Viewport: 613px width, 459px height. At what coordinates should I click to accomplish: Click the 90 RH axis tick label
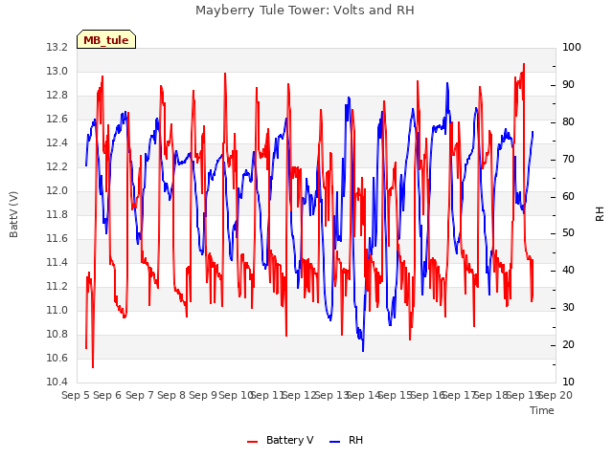pos(568,85)
